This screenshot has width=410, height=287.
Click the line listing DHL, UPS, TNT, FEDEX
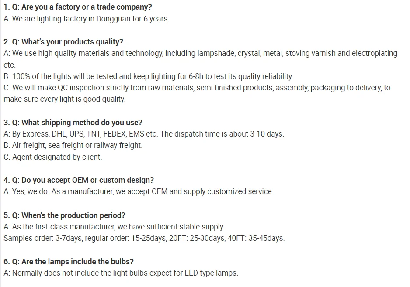[144, 134]
